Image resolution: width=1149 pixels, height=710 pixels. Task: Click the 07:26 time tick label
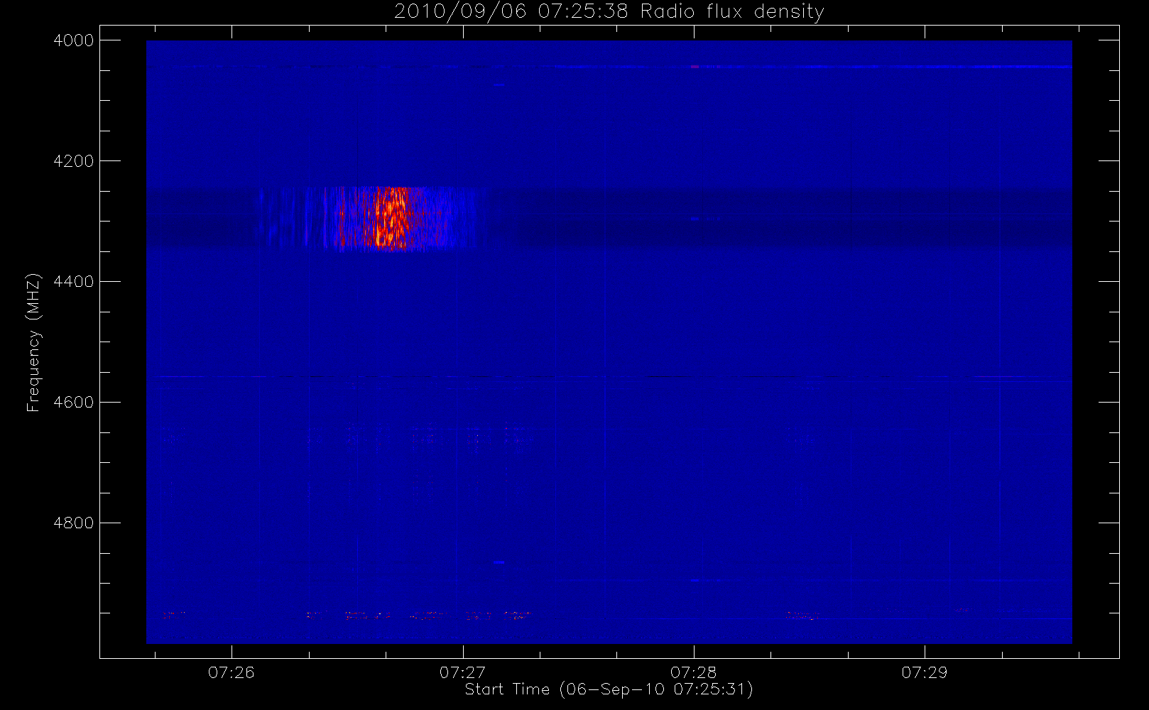pyautogui.click(x=232, y=672)
